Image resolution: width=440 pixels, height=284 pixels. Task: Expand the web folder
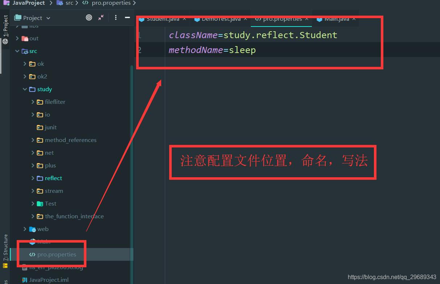tap(25, 229)
